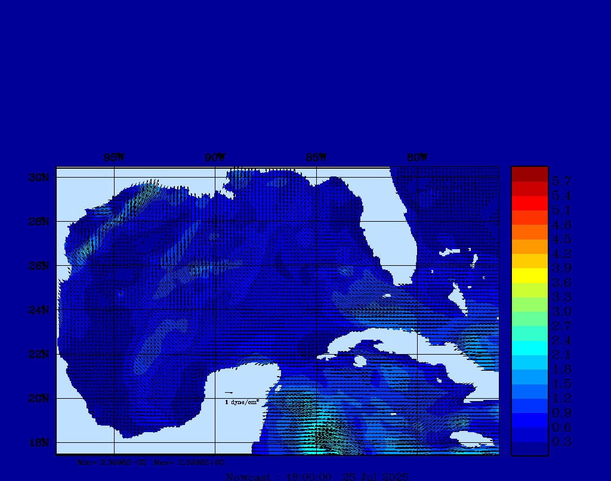
Task: Click the dark red top legend swatch
Action: coord(529,174)
